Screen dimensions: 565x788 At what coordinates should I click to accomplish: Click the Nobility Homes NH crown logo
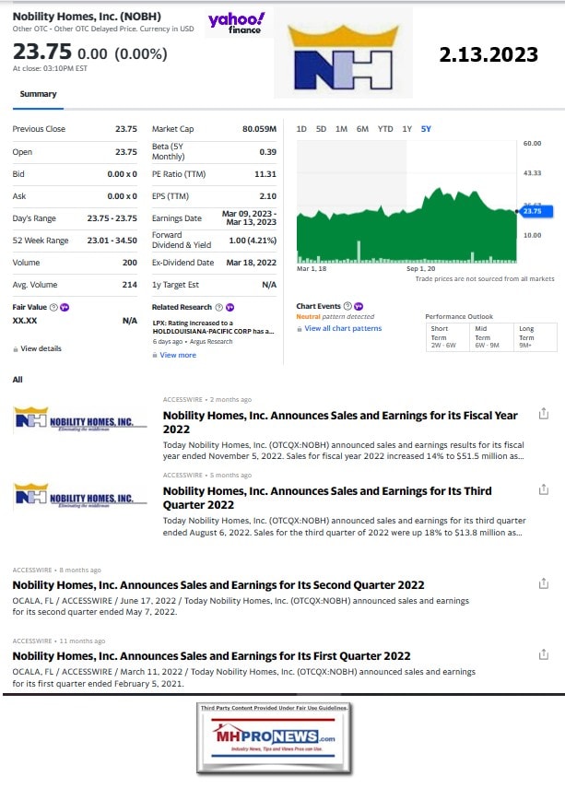point(343,57)
